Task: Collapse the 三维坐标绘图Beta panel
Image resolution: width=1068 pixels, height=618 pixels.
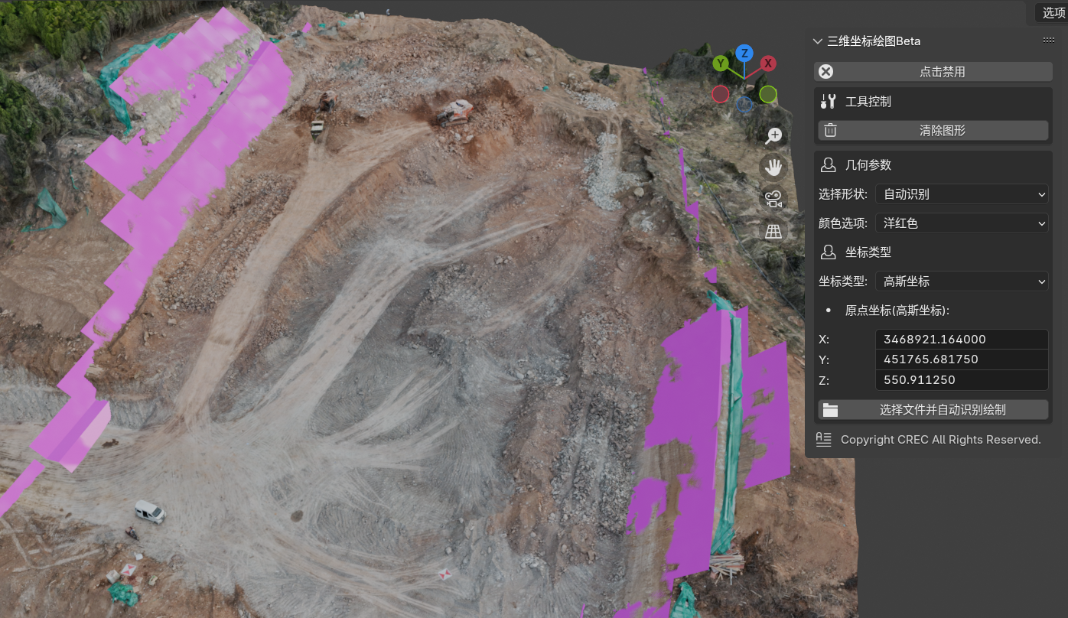Action: click(x=818, y=41)
